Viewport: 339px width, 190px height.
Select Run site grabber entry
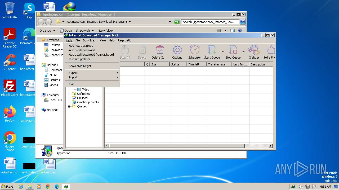pyautogui.click(x=92, y=59)
